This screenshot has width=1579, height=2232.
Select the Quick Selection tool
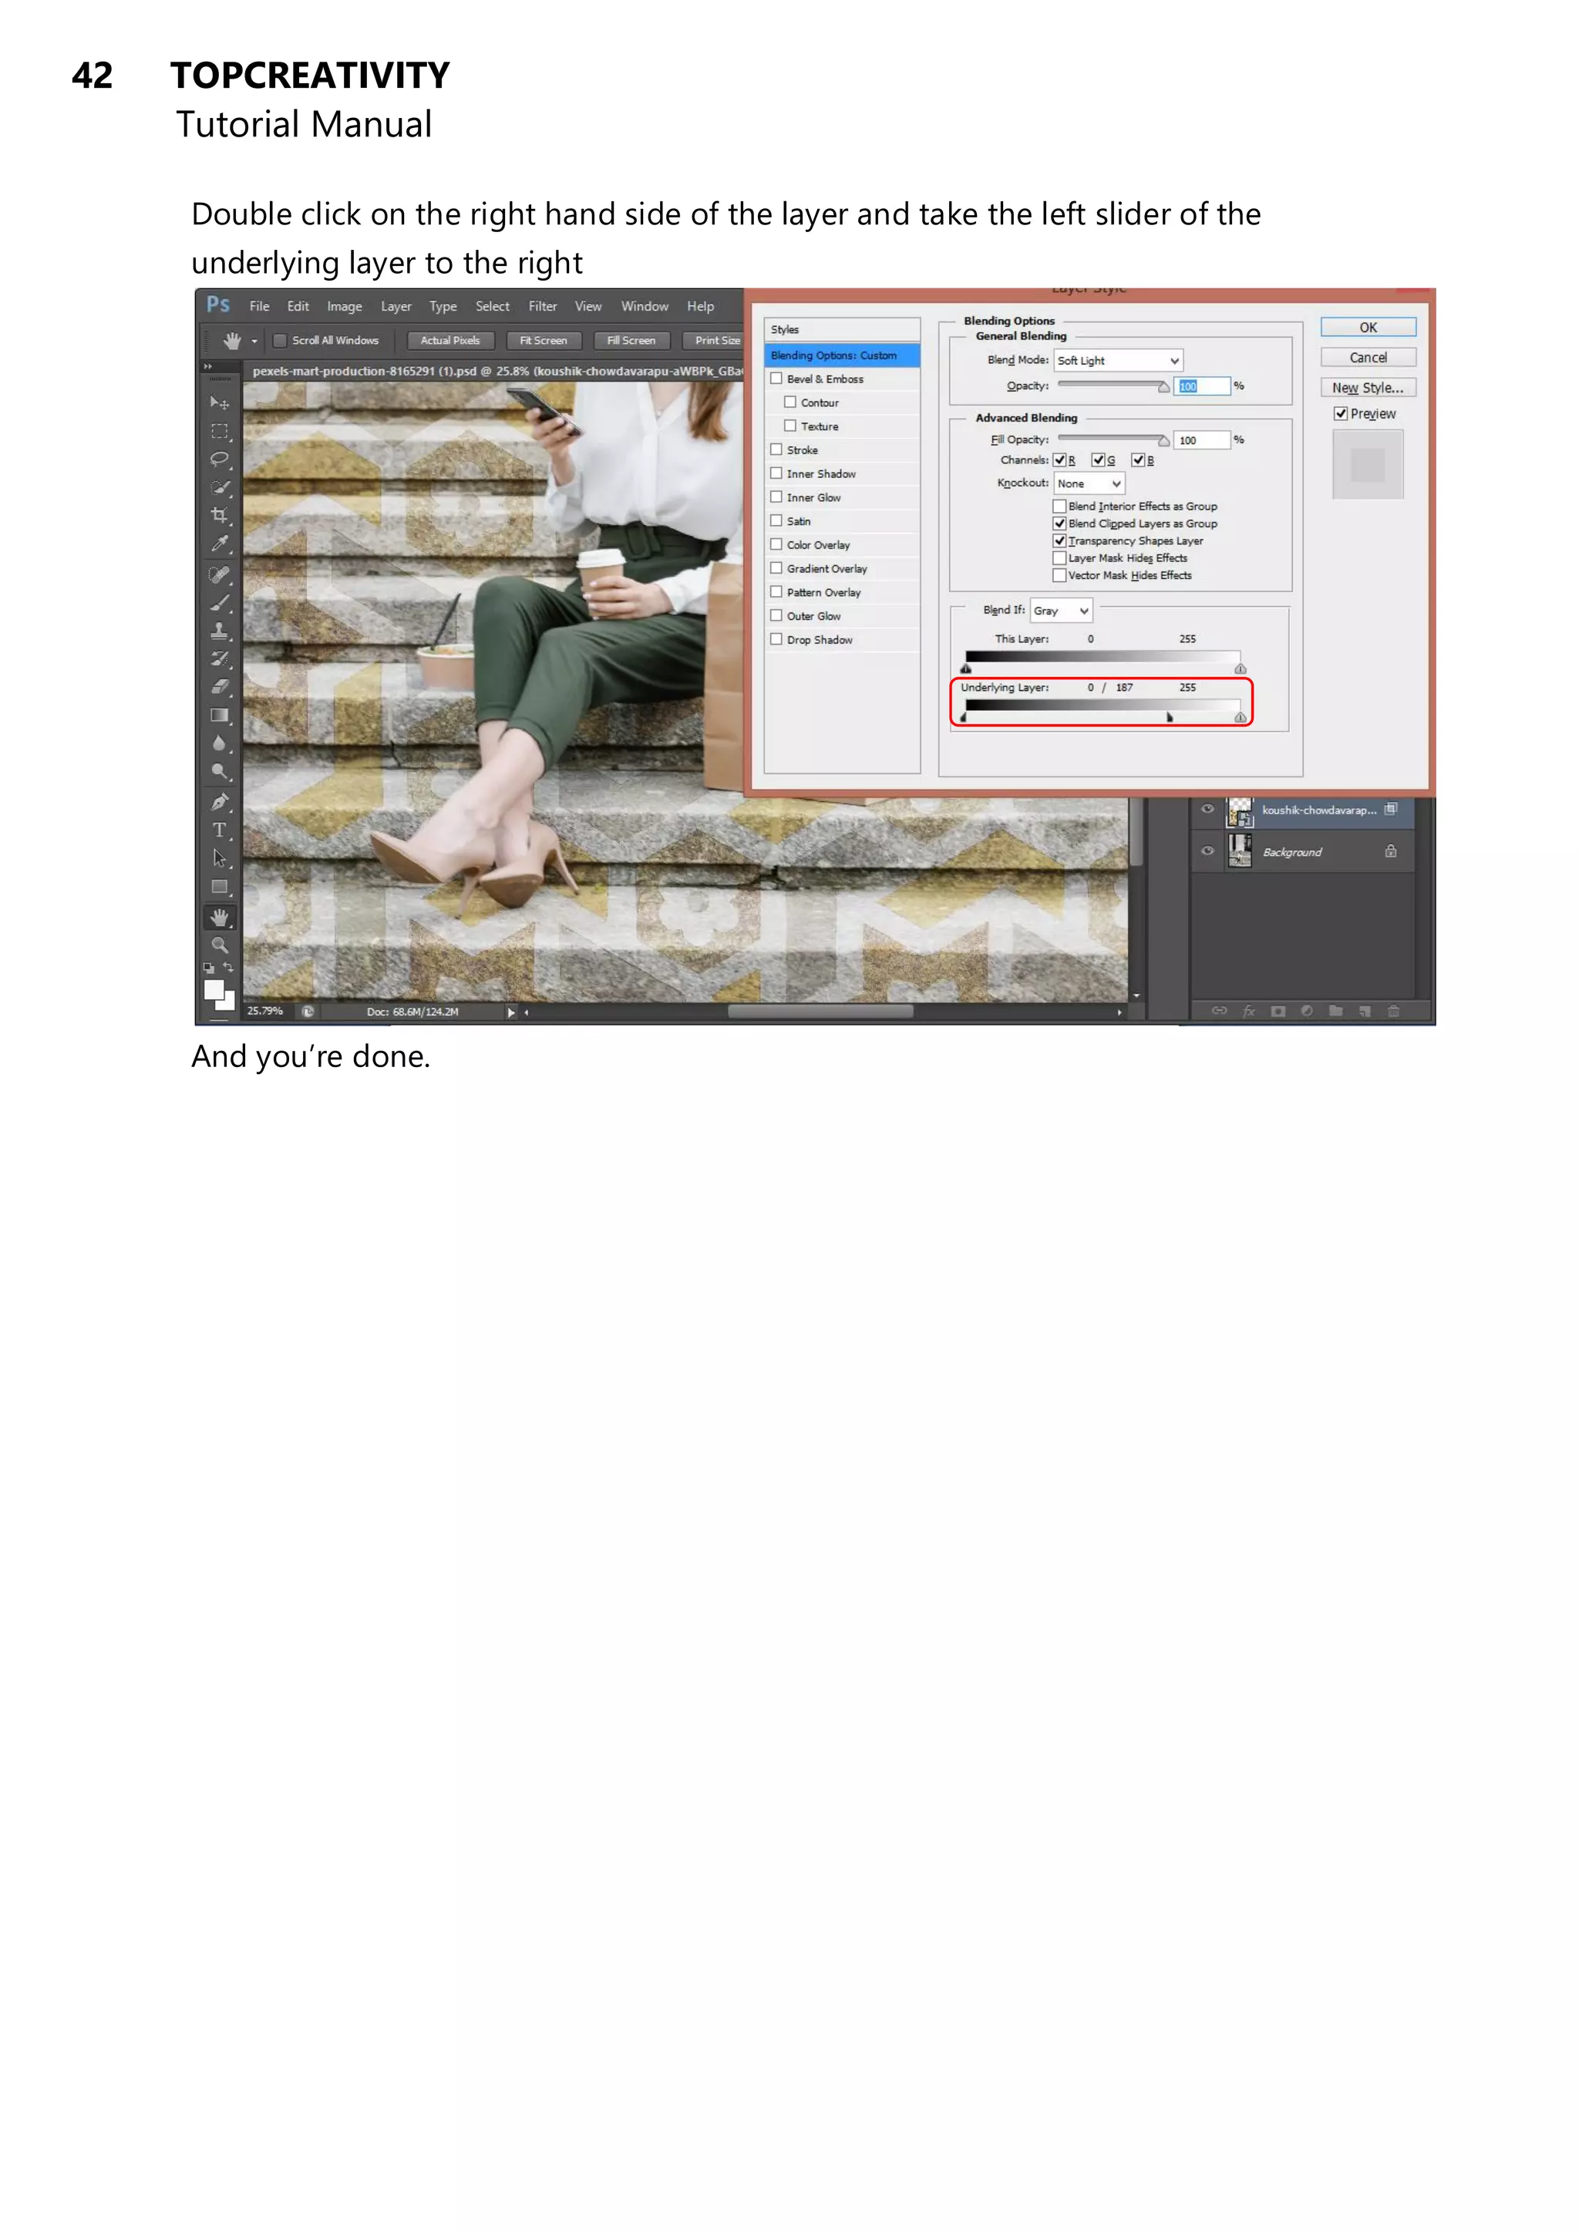point(220,487)
